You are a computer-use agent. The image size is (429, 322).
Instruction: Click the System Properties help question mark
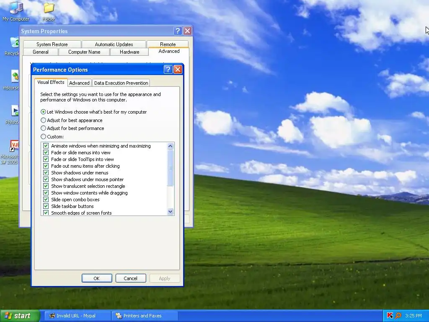178,31
